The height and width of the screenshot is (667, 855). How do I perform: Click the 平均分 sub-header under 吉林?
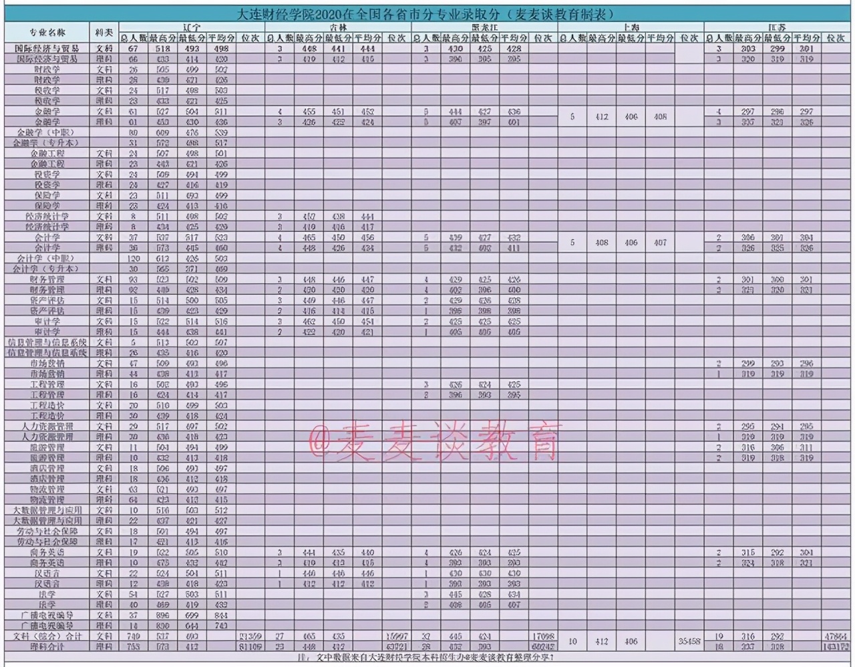click(367, 39)
